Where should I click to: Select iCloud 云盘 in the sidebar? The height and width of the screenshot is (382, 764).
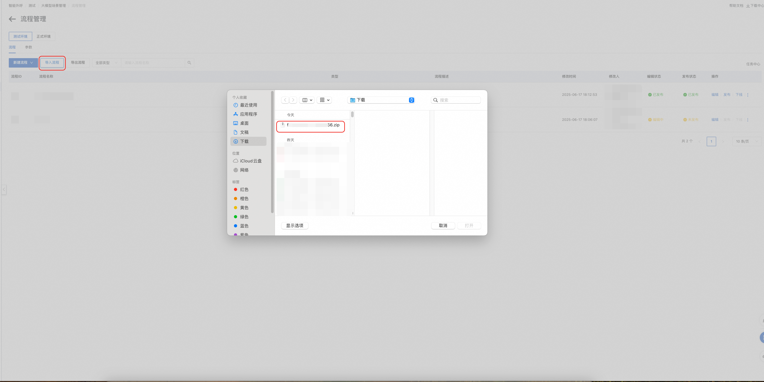[x=248, y=161]
